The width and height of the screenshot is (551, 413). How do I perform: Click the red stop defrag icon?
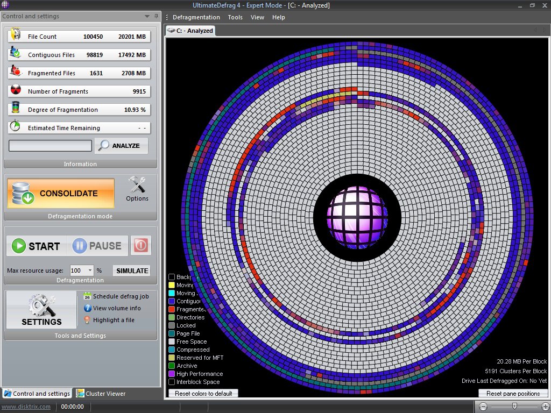pyautogui.click(x=141, y=245)
